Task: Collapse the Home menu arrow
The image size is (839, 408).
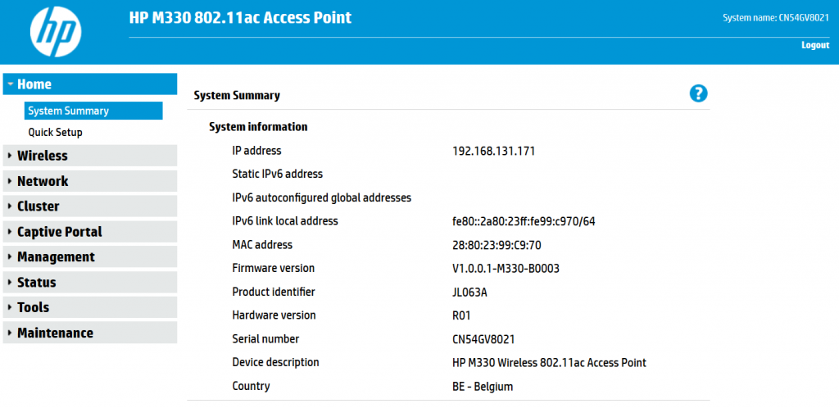Action: (x=10, y=84)
